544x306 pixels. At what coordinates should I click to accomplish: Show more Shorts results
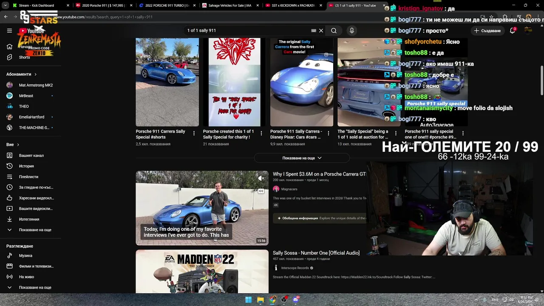click(x=302, y=158)
